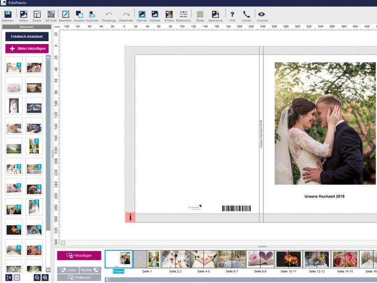377x283 pixels.
Task: Toggle the Raster grid
Action: 200,14
